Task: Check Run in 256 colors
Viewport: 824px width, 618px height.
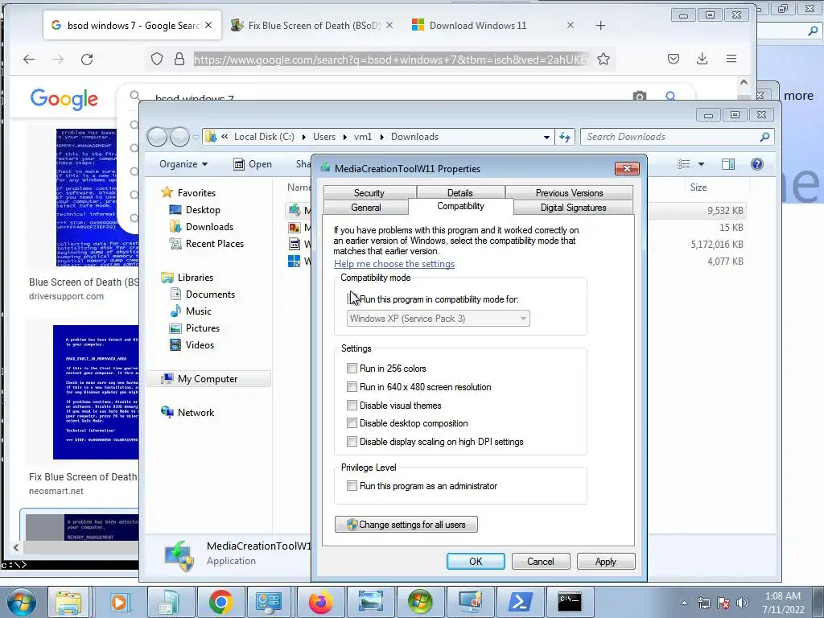Action: pos(352,369)
